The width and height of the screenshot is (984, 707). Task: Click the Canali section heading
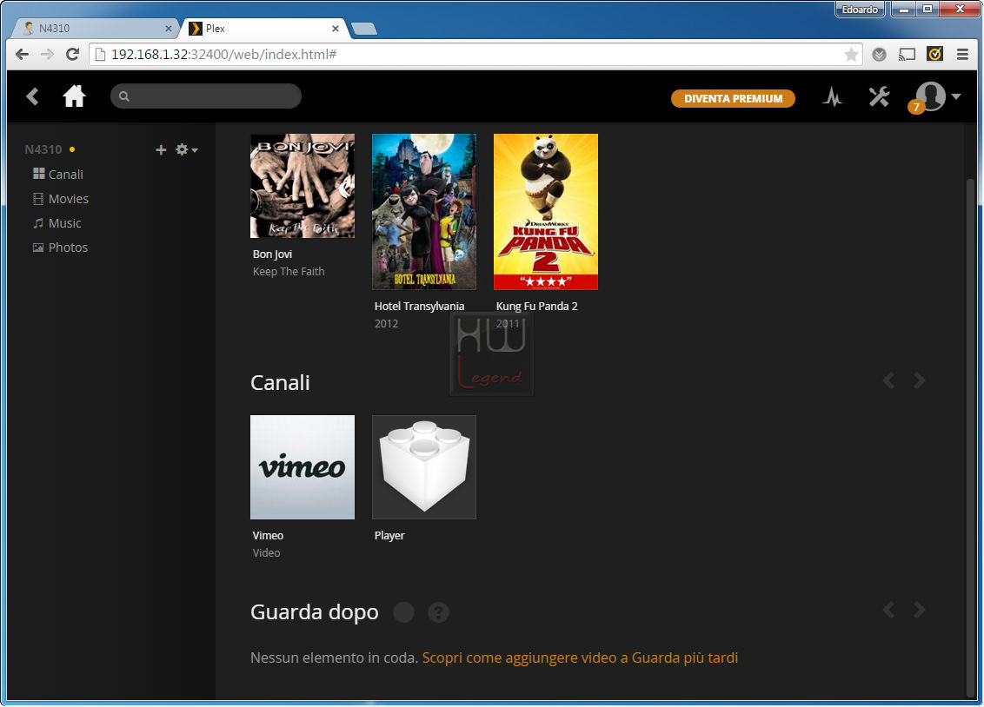coord(280,382)
